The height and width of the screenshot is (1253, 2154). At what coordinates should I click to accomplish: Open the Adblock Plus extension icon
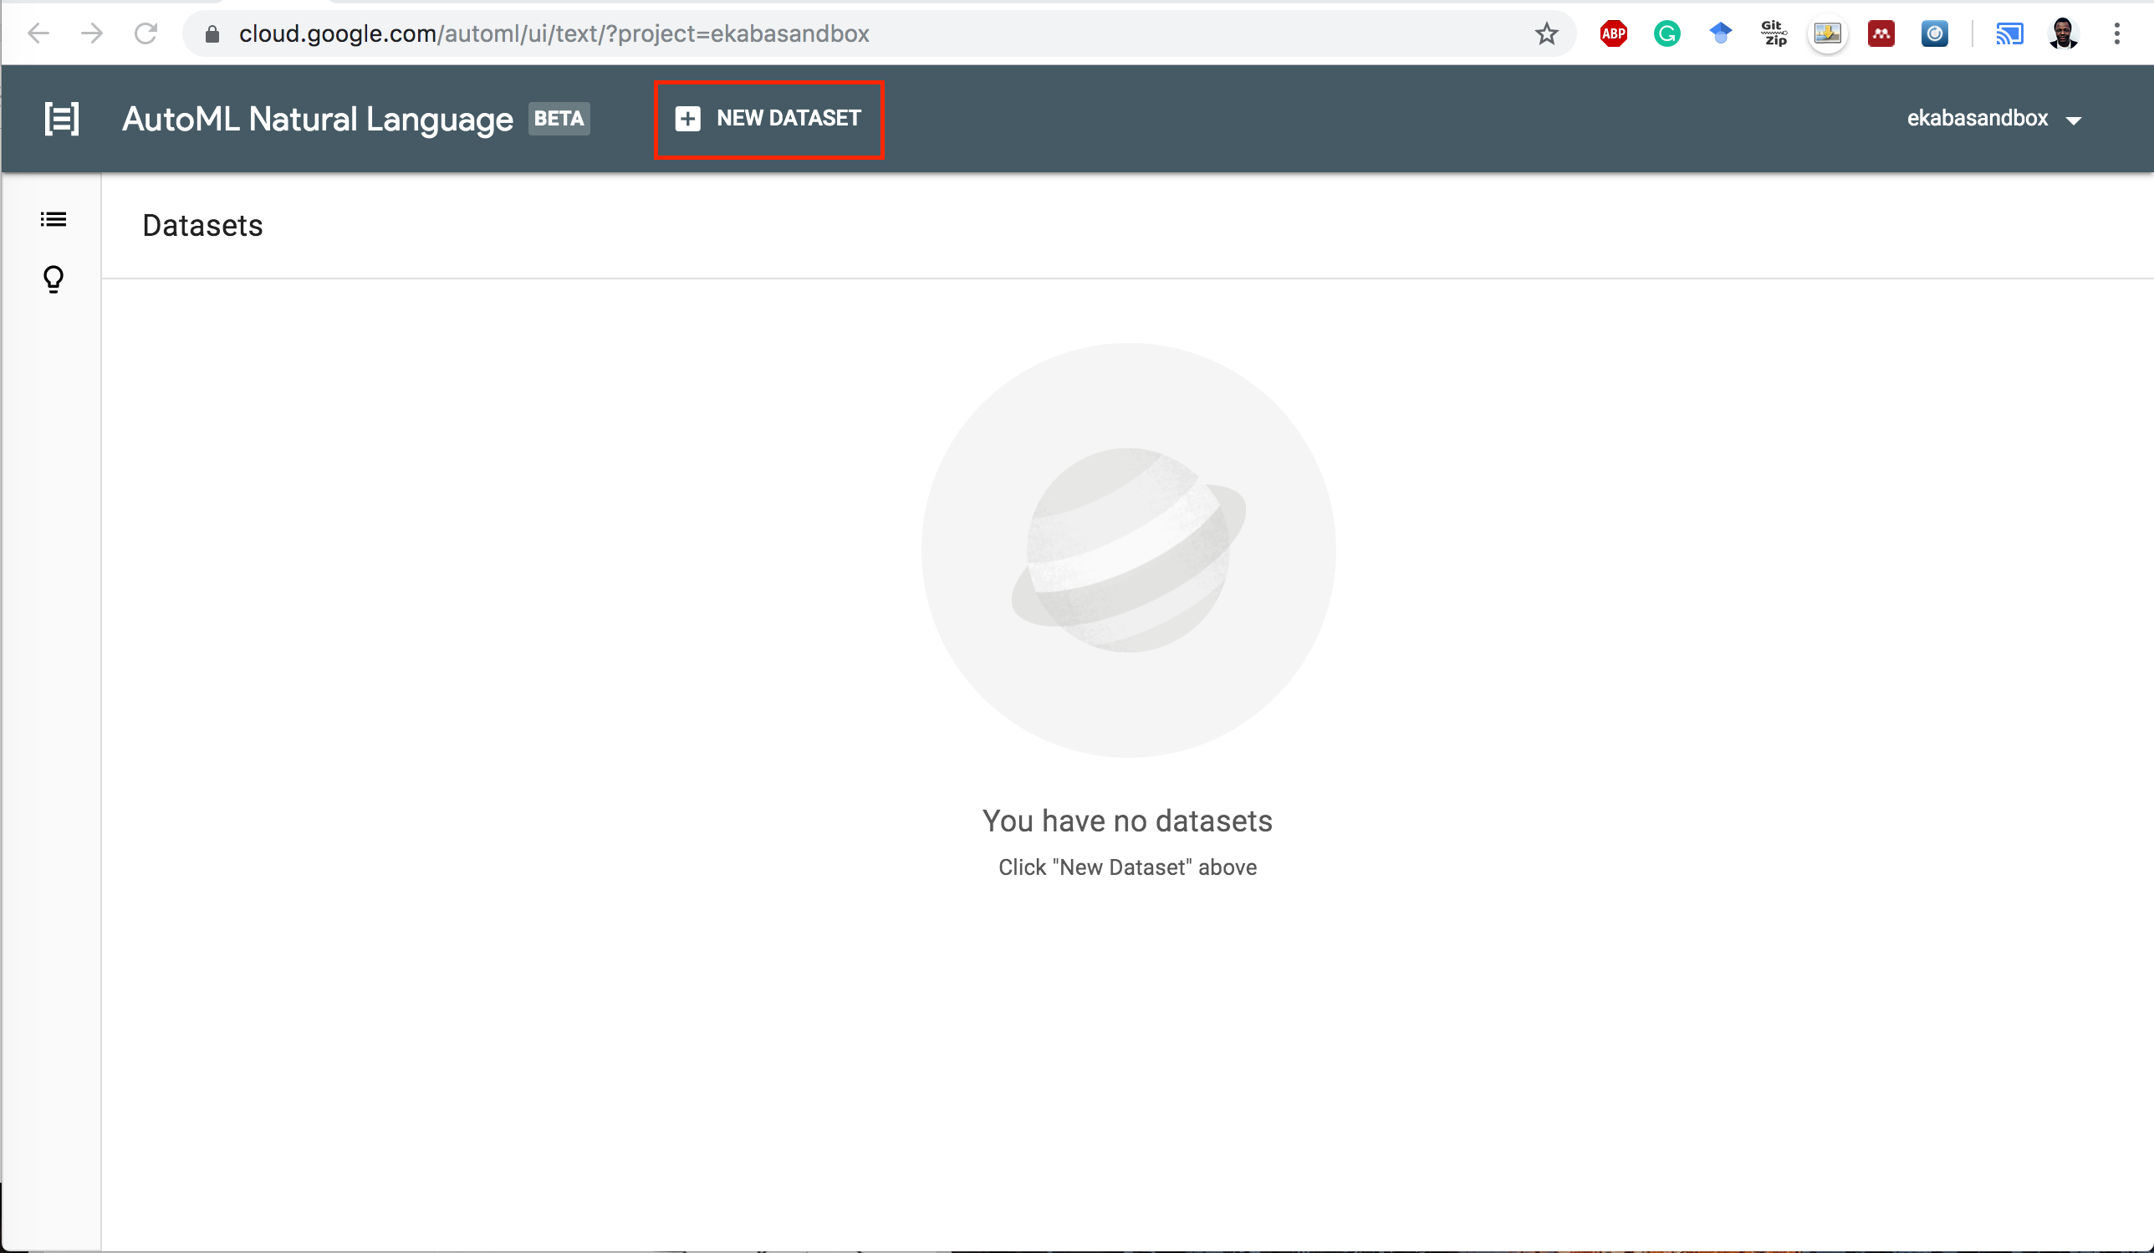pos(1613,34)
